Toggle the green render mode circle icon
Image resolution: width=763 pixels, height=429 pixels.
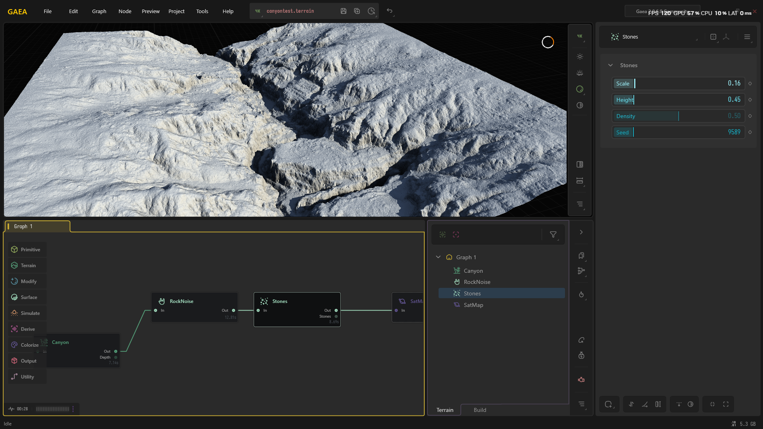coord(580,89)
